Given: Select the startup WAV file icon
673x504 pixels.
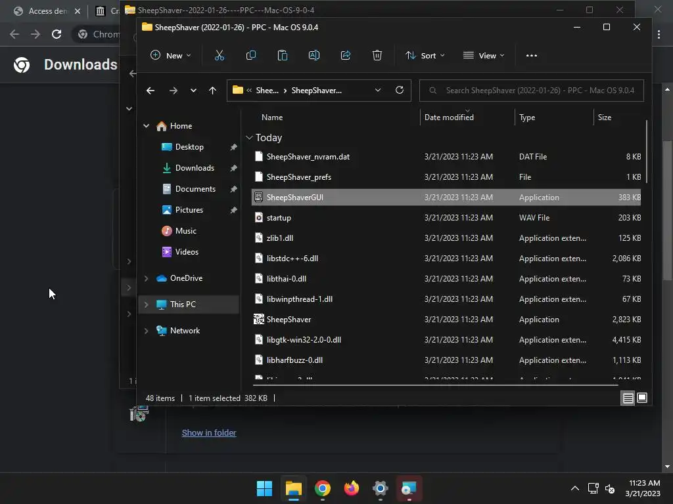Looking at the screenshot, I should point(258,218).
